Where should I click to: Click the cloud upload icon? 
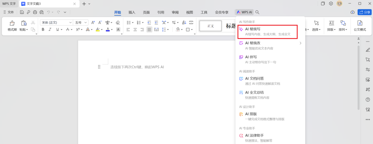[352, 12]
